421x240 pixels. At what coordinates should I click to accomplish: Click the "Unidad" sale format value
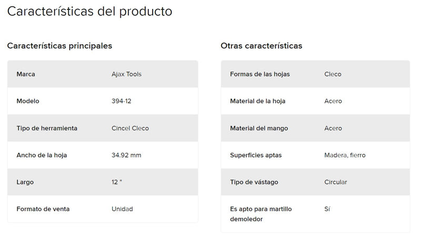click(122, 209)
